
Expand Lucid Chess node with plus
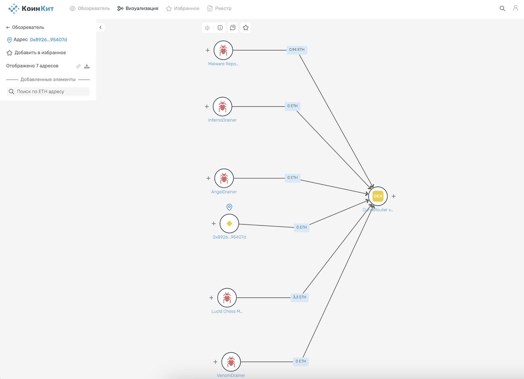pyautogui.click(x=211, y=298)
